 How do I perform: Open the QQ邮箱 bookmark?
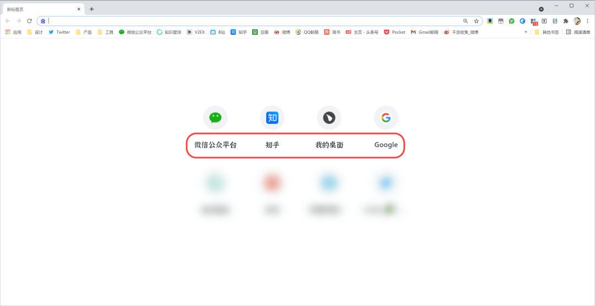tap(307, 33)
